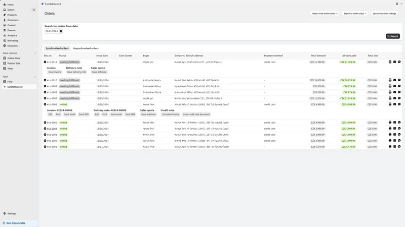
Task: Open Point of Sale channel
Action: [14, 64]
